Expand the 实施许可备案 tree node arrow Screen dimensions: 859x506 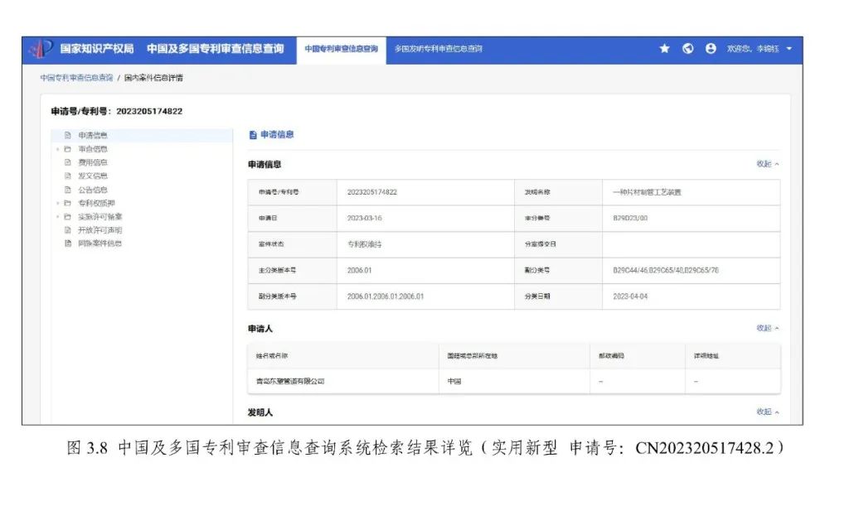[x=57, y=217]
